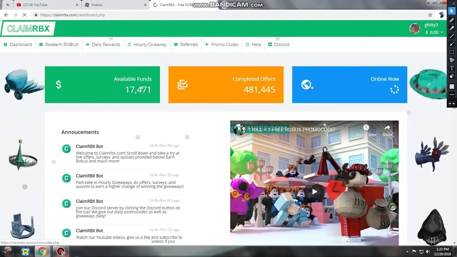Click the gkitty3 profile avatar
Viewport: 457px width, 257px height.
click(x=415, y=29)
